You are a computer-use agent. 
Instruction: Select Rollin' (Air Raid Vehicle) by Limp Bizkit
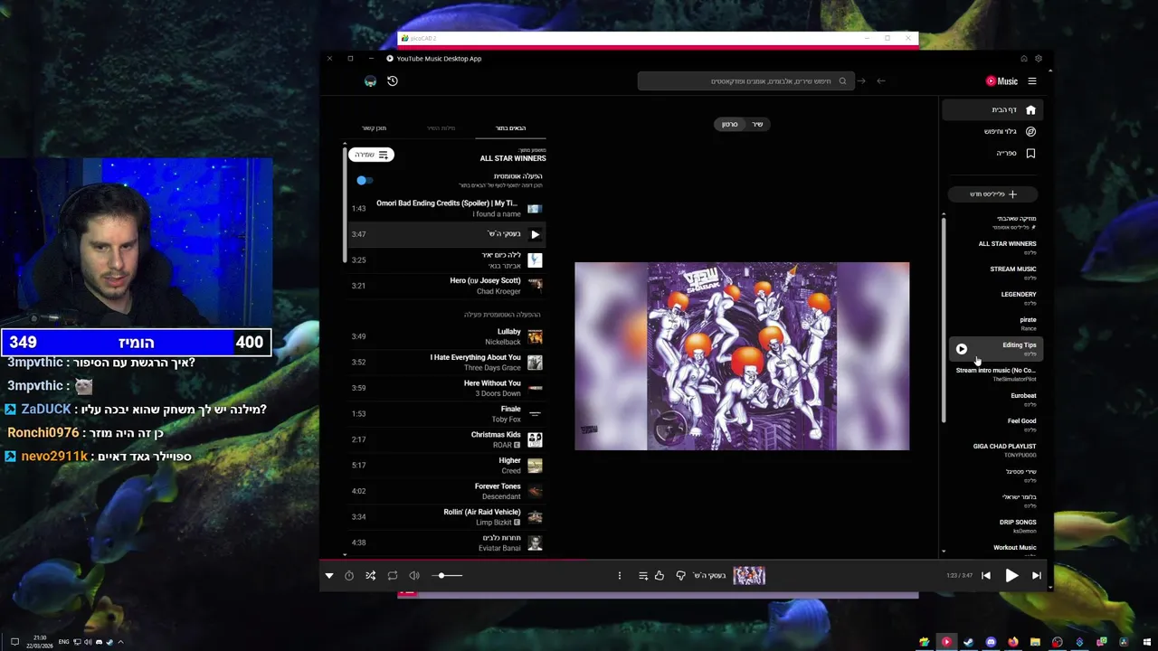[447, 517]
